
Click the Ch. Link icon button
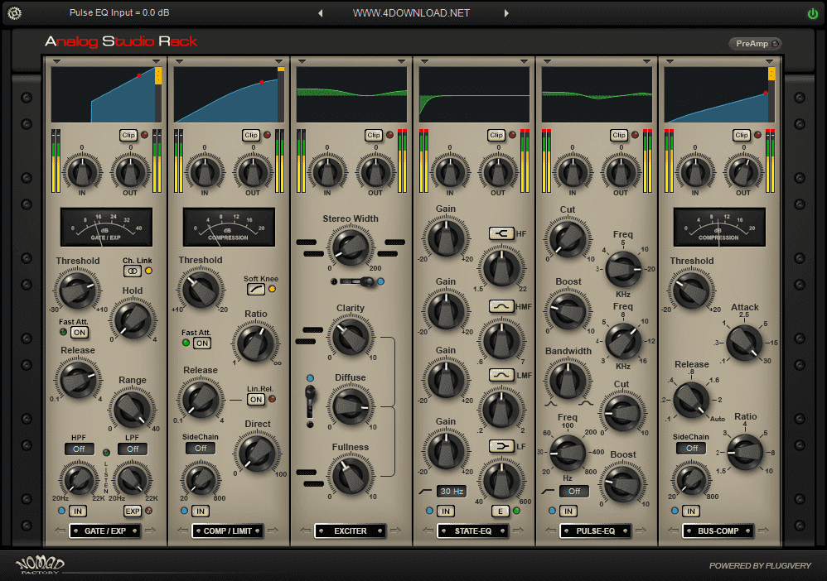click(x=132, y=271)
